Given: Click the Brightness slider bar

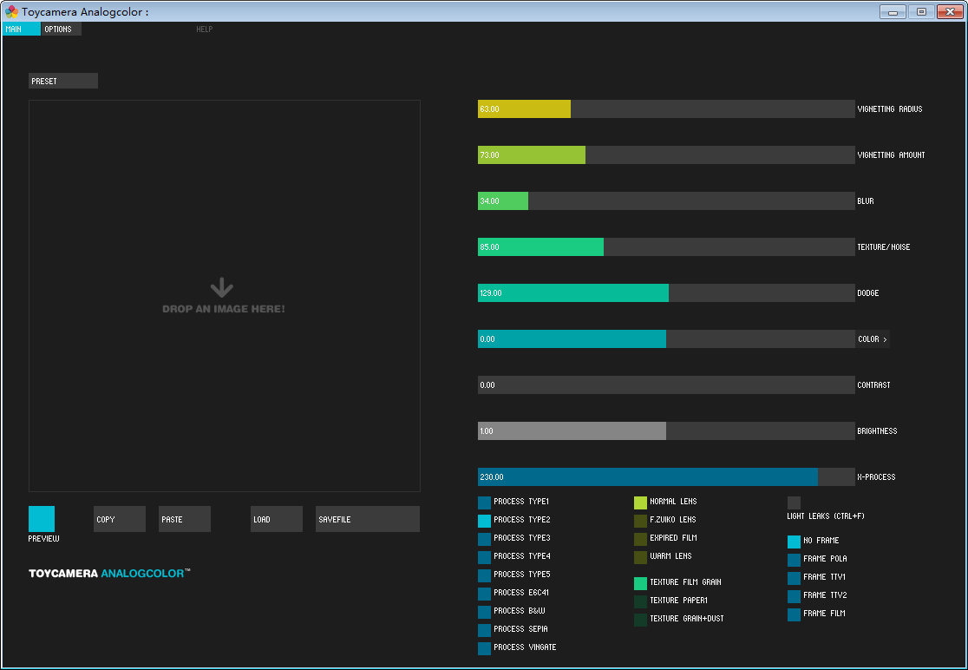Looking at the screenshot, I should (x=666, y=431).
